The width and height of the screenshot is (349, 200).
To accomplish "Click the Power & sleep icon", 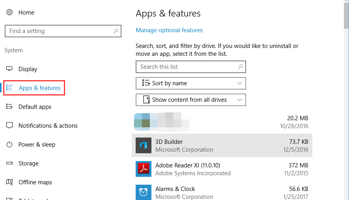I will coord(9,144).
